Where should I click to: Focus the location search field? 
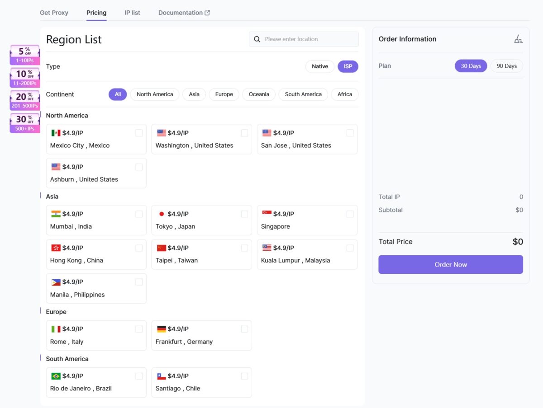304,39
